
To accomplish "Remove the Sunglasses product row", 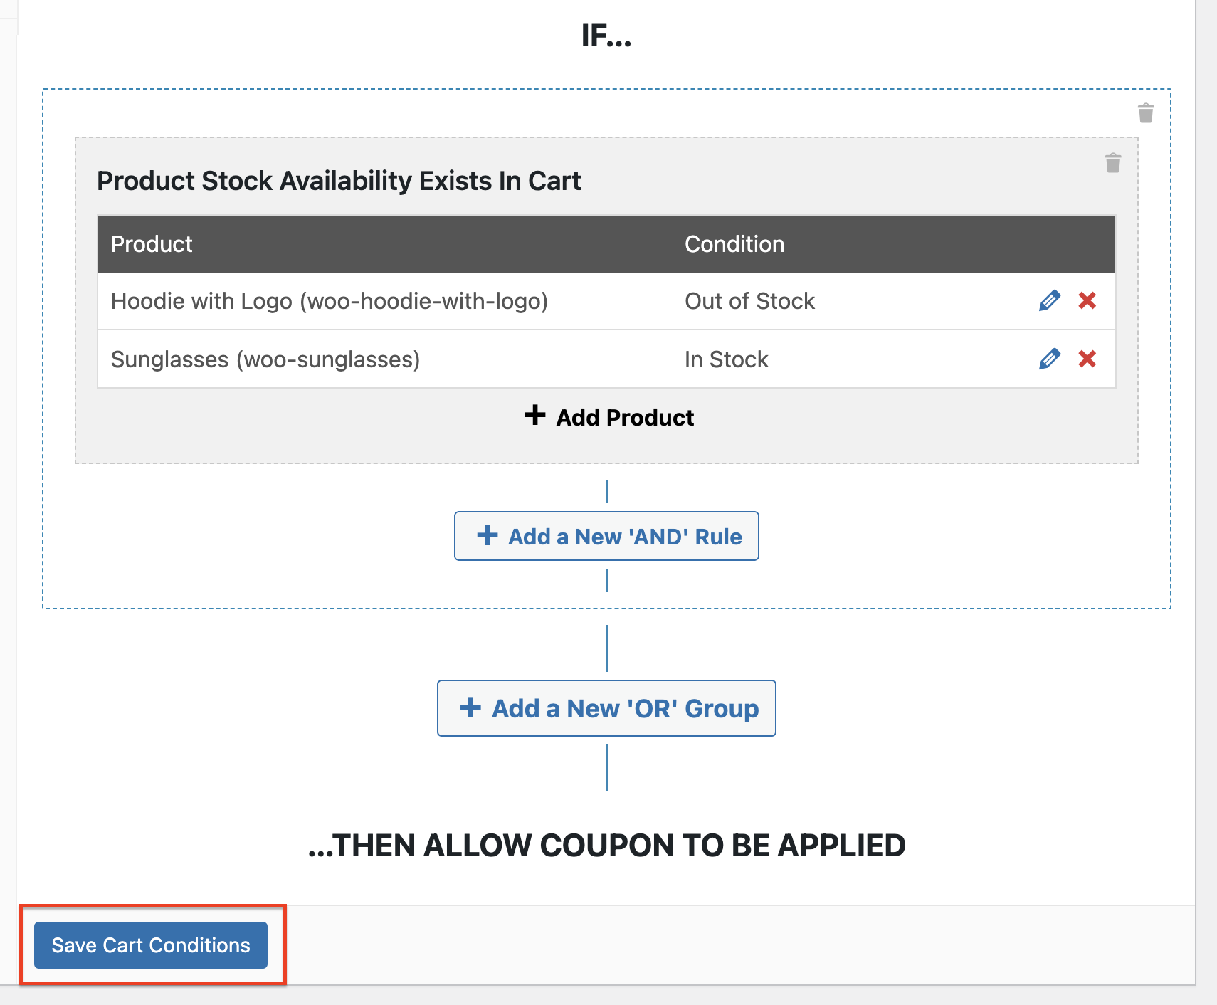I will [1087, 359].
